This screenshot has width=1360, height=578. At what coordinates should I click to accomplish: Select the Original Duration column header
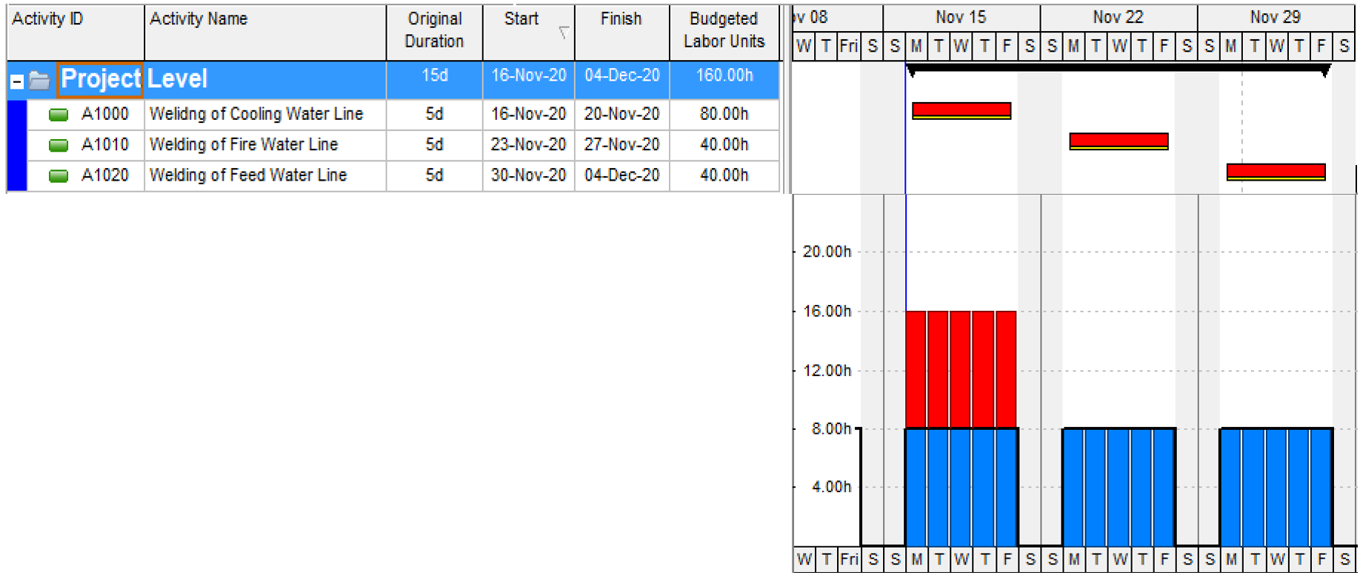pyautogui.click(x=434, y=31)
